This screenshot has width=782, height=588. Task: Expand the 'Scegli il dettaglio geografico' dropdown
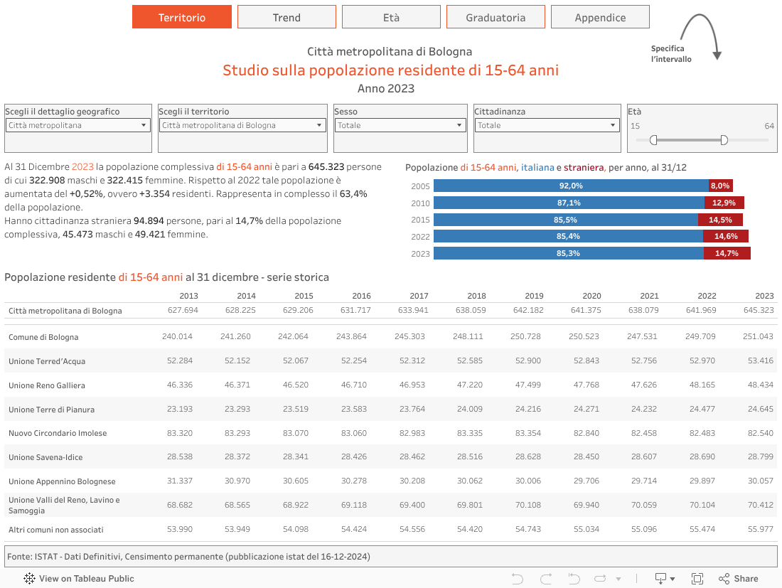(78, 125)
